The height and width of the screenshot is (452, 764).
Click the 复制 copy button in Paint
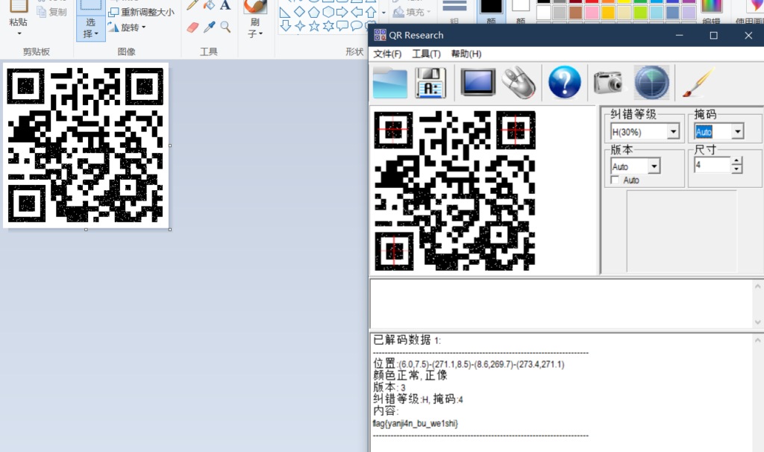(51, 12)
